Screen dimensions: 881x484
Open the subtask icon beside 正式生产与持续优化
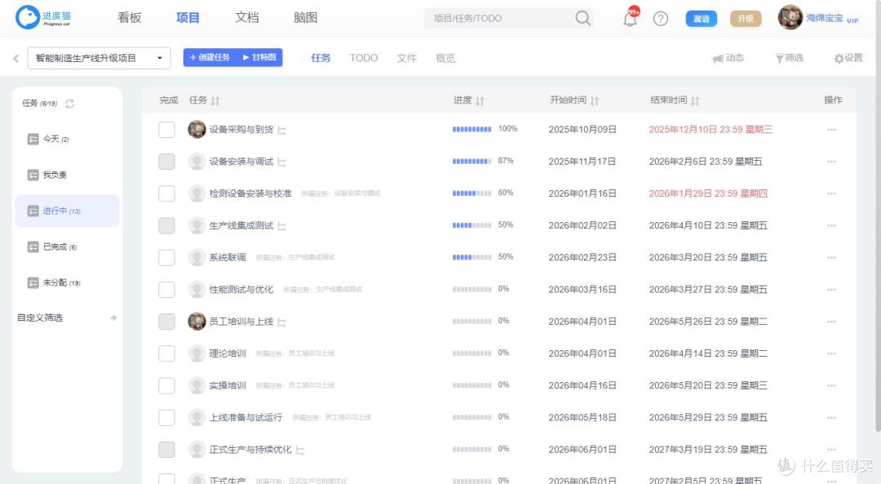point(300,451)
